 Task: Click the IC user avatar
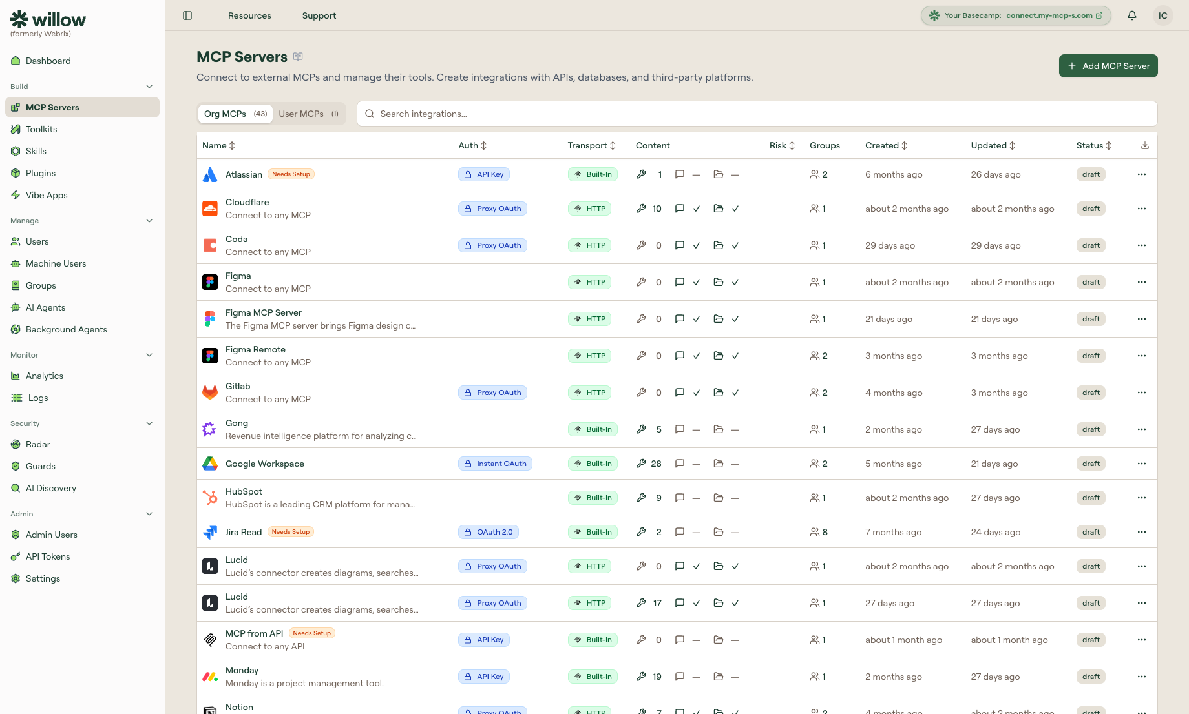[1163, 15]
